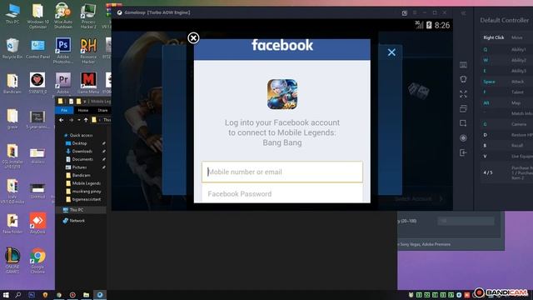Open the This PC desktop icon
The image size is (533, 300).
point(12,13)
